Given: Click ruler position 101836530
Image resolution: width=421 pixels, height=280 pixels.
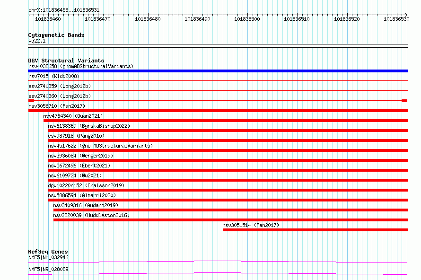Looking at the screenshot, I should [x=396, y=19].
